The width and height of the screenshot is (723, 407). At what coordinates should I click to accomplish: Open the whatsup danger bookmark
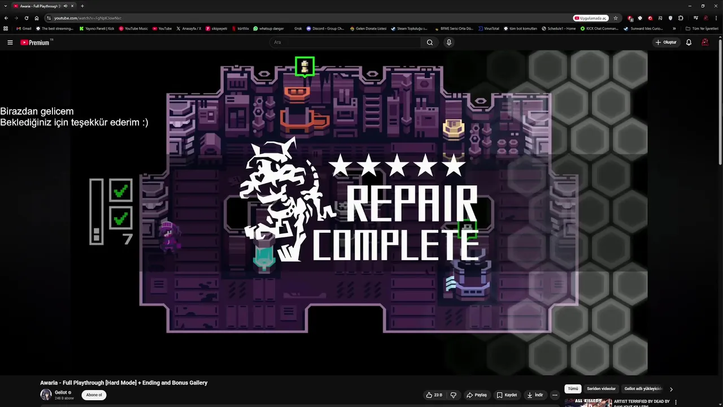[268, 28]
